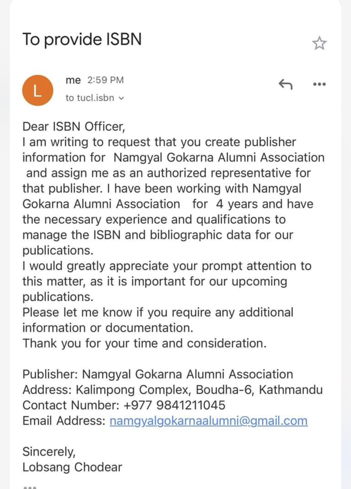Viewport: 351px width, 489px height.
Task: Expand recipient details chevron beside tucl.isbn
Action: tap(122, 98)
